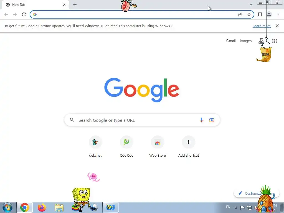
Task: Open a new tab with the plus button
Action: (x=75, y=5)
